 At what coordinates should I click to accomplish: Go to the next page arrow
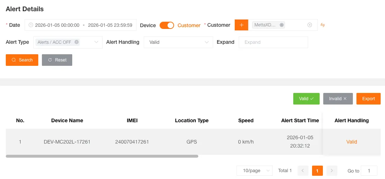(332, 171)
